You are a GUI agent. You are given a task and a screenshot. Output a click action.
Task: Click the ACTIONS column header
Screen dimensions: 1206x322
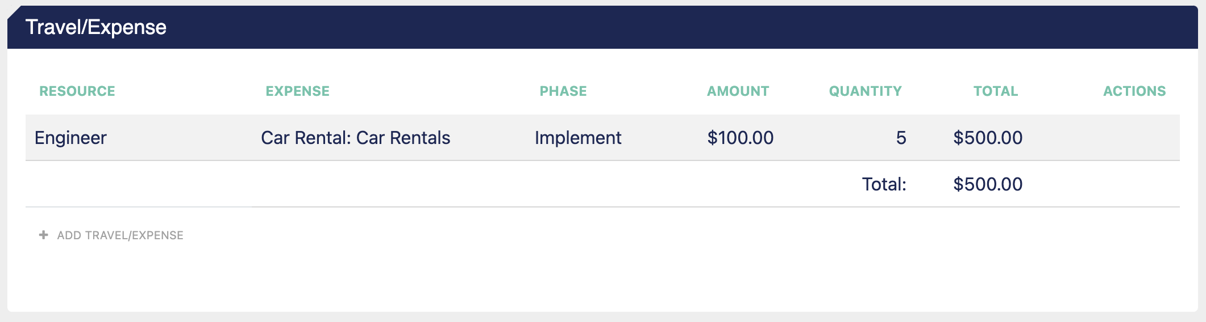(x=1134, y=91)
